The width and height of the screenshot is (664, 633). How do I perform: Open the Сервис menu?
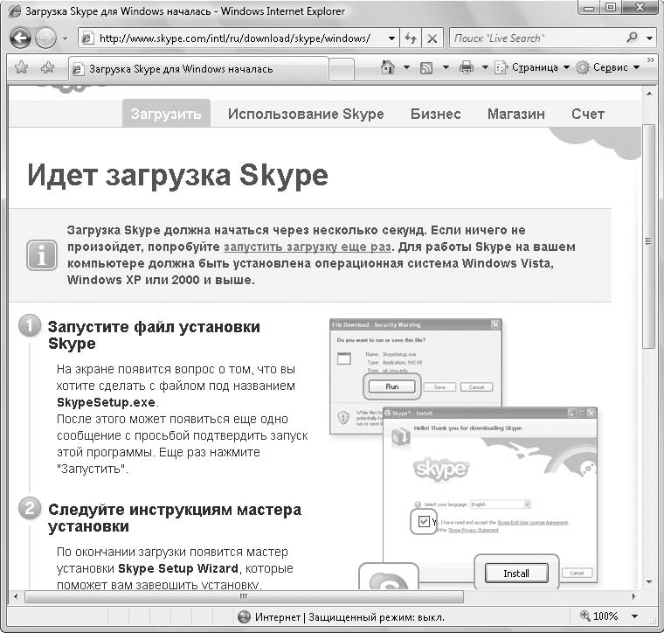click(608, 67)
